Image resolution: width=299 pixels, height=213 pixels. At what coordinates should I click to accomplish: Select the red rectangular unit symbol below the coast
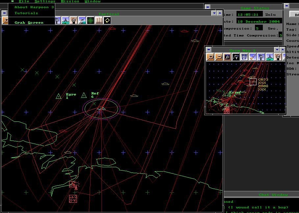pos(73,199)
